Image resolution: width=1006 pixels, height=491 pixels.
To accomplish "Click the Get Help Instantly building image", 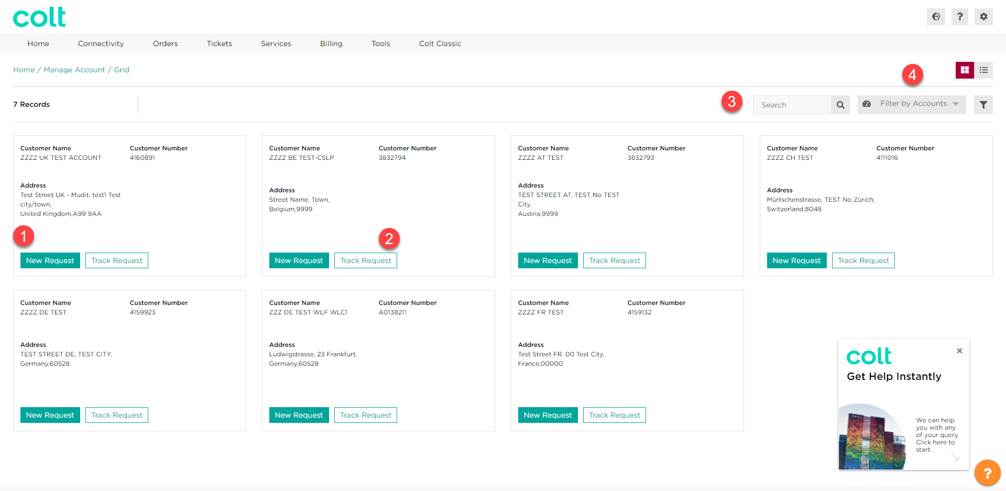I will point(872,437).
